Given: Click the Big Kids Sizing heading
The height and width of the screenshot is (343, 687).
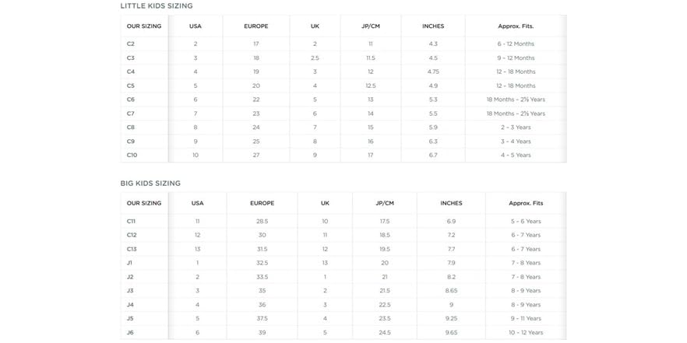Looking at the screenshot, I should pos(150,184).
